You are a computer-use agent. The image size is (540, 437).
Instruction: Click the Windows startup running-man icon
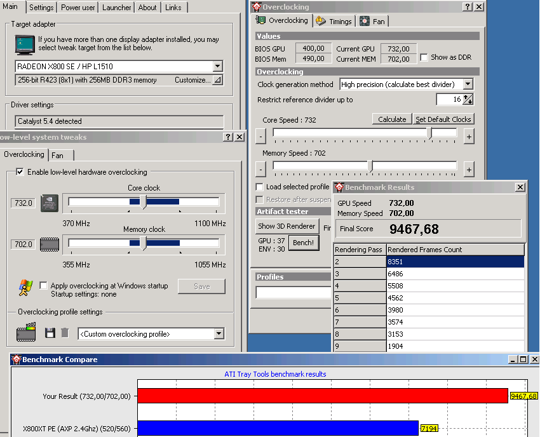click(x=26, y=288)
